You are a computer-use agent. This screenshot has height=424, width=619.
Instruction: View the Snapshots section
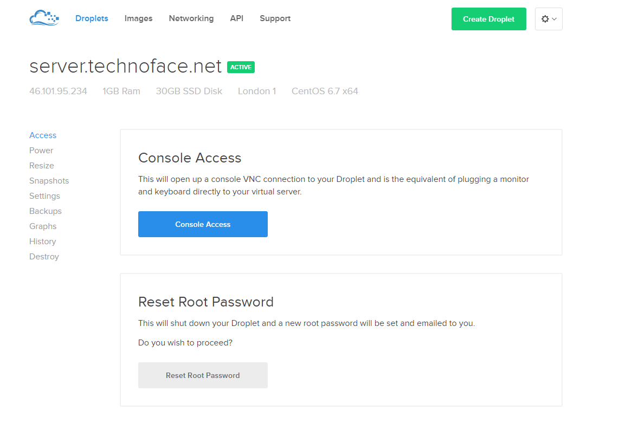coord(49,181)
